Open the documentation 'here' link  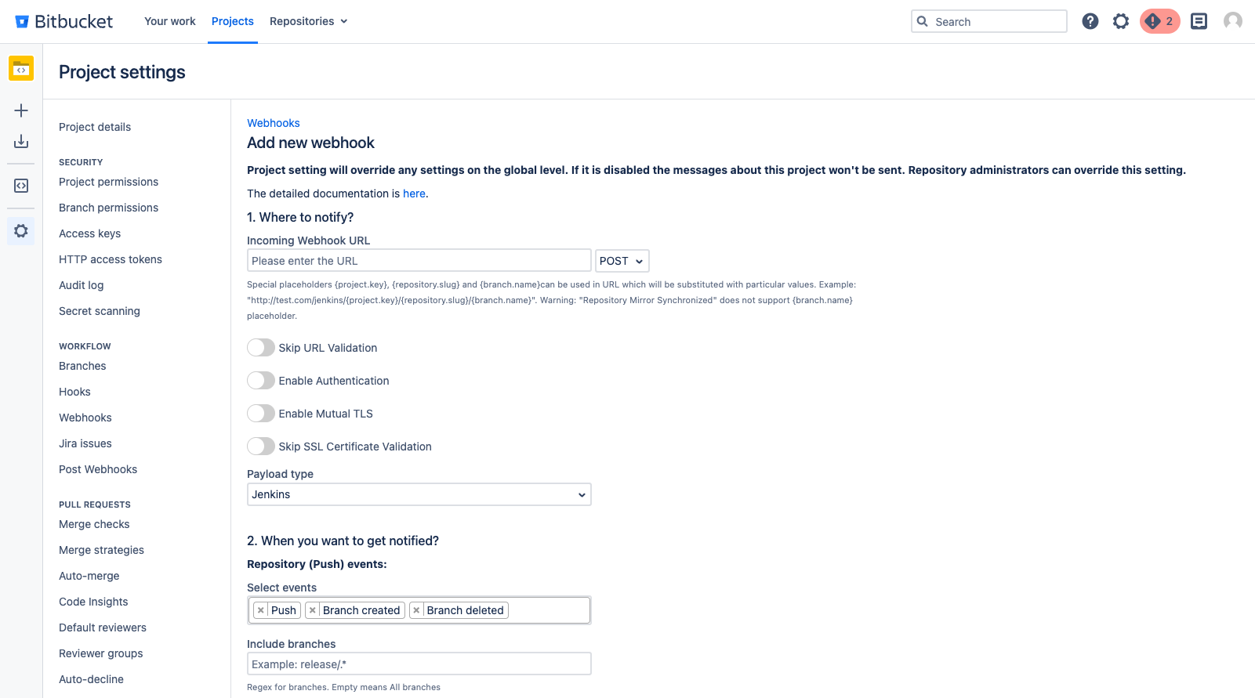click(x=414, y=193)
